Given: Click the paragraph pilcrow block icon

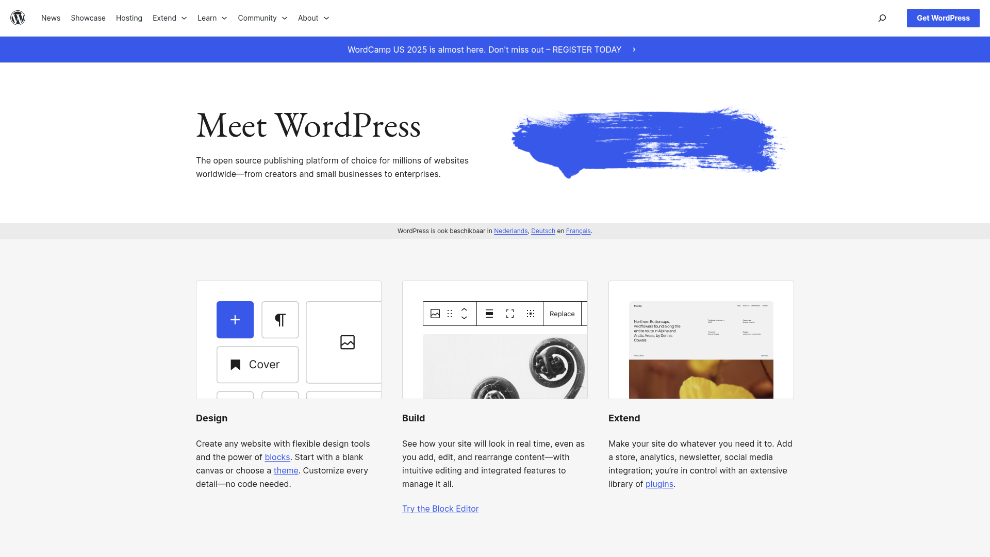Looking at the screenshot, I should click(x=280, y=320).
